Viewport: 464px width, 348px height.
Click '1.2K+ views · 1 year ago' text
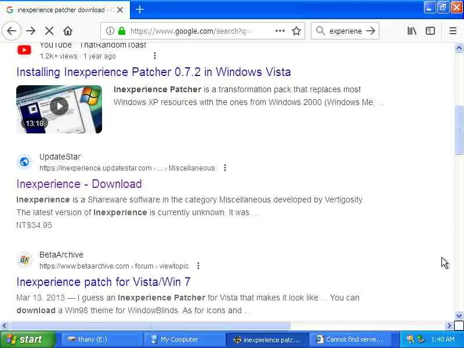[78, 56]
